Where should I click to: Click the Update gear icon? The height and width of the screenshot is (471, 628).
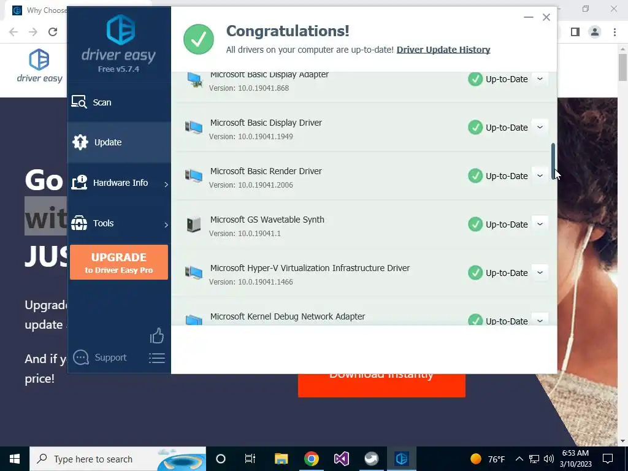[x=80, y=142]
